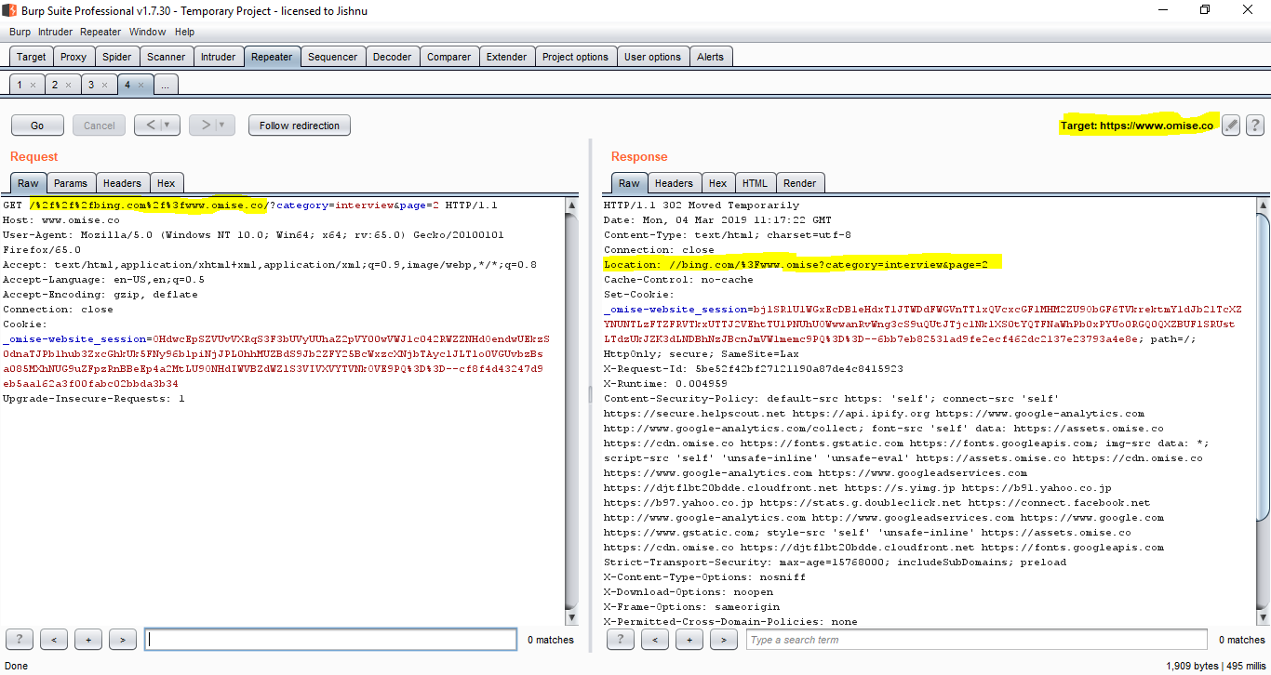The width and height of the screenshot is (1271, 675).
Task: Click the disabled Cancel button
Action: pyautogui.click(x=99, y=126)
